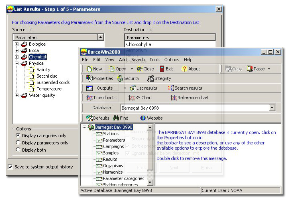
Task: Select the Barnegat Bay 8998 root icon
Action: click(x=91, y=127)
